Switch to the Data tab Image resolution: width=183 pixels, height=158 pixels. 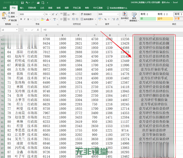[x=50, y=8]
